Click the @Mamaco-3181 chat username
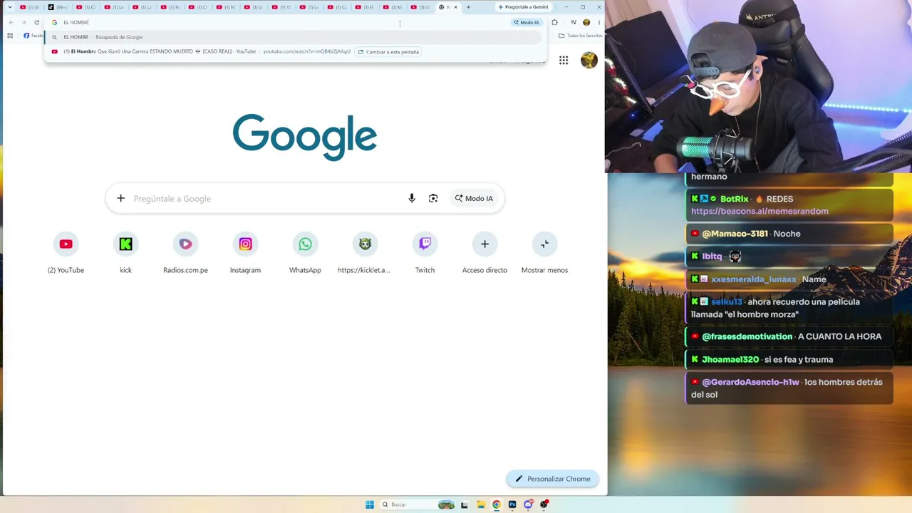The height and width of the screenshot is (513, 912). pyautogui.click(x=735, y=234)
